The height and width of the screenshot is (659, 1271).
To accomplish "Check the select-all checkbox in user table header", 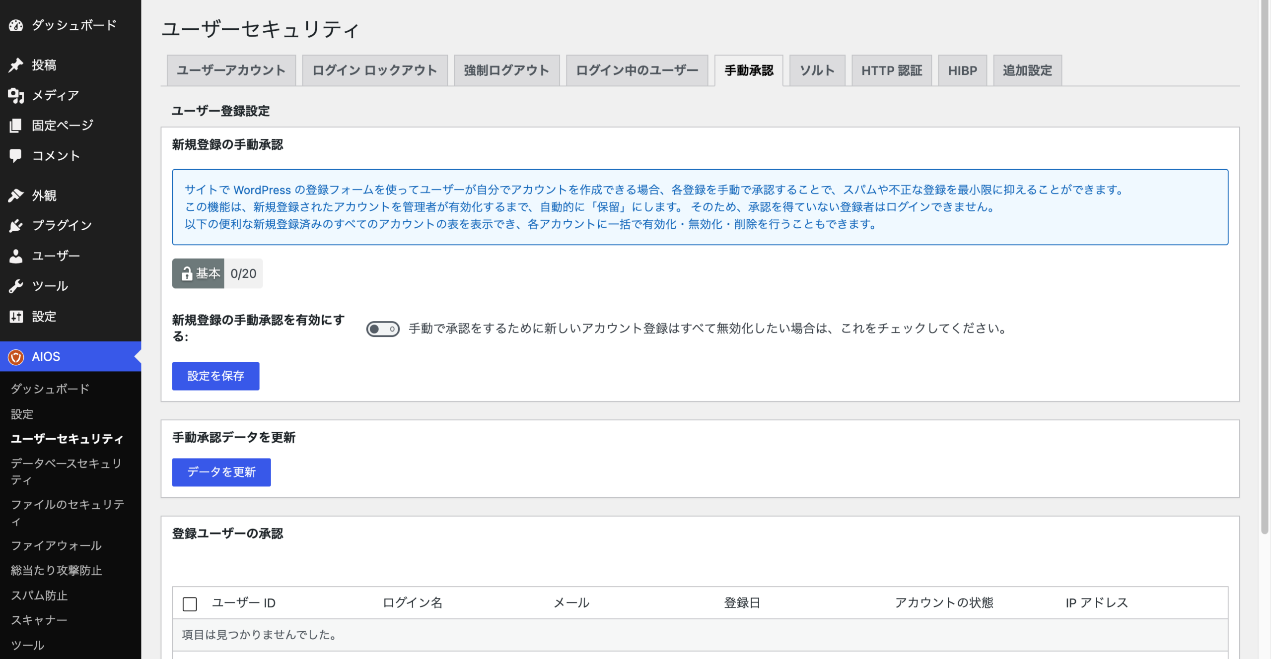I will [190, 604].
